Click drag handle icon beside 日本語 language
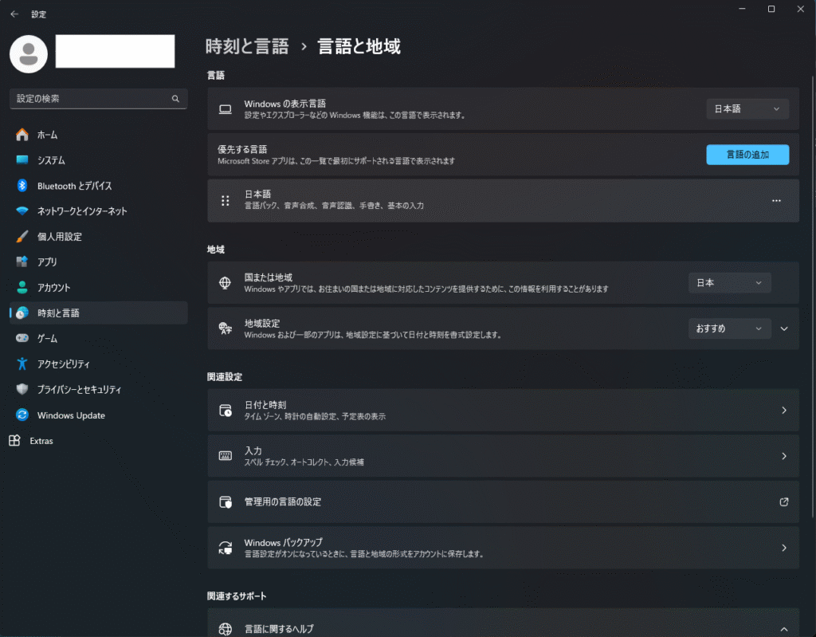The image size is (816, 637). click(x=225, y=201)
